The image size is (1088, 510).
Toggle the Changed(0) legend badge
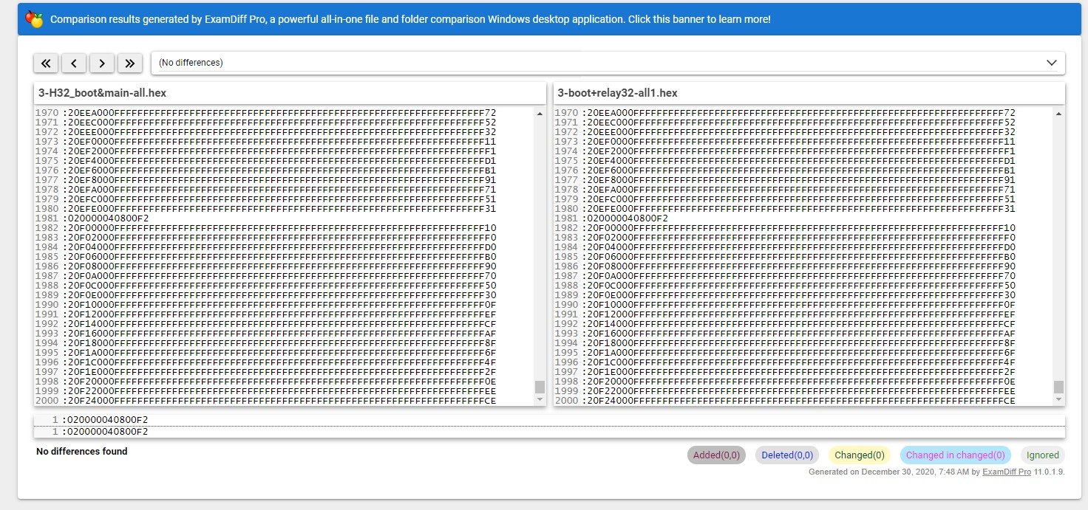pyautogui.click(x=859, y=455)
